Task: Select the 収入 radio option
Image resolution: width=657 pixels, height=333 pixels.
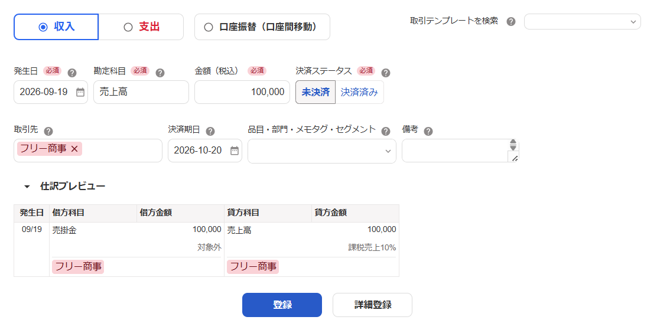Action: coord(56,27)
